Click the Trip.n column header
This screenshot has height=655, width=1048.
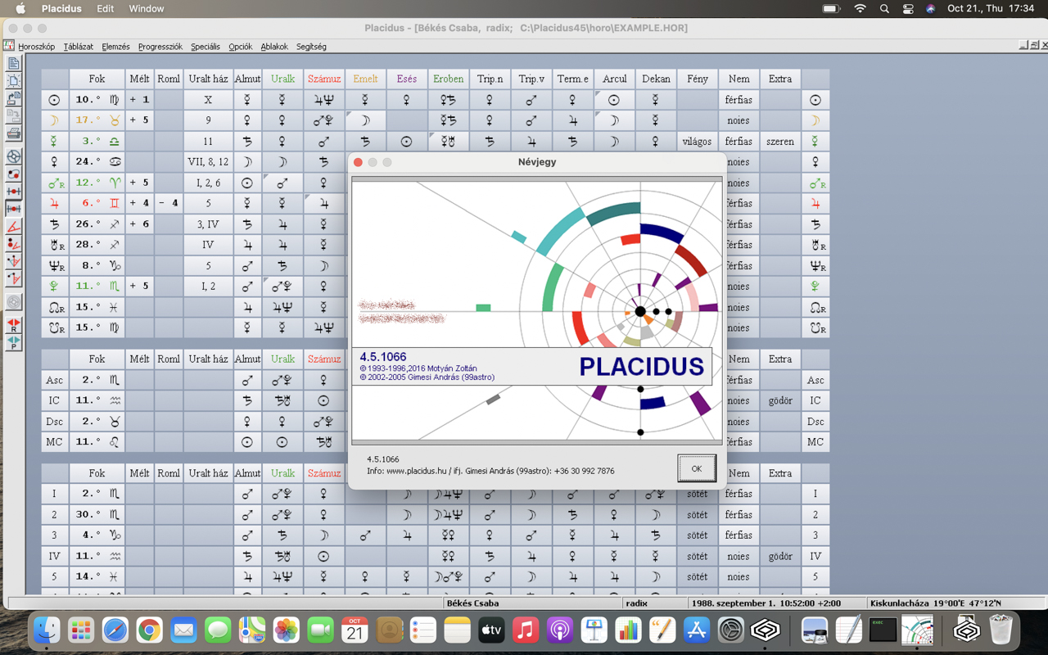click(x=490, y=79)
